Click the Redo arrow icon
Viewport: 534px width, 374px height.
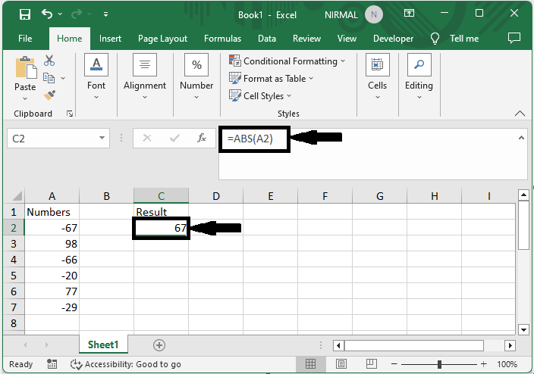tap(77, 14)
